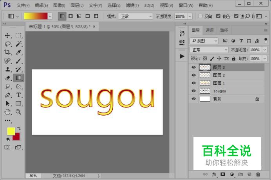Toggle the layer filter on/off switch
This screenshot has height=180, width=271.
coord(266,41)
